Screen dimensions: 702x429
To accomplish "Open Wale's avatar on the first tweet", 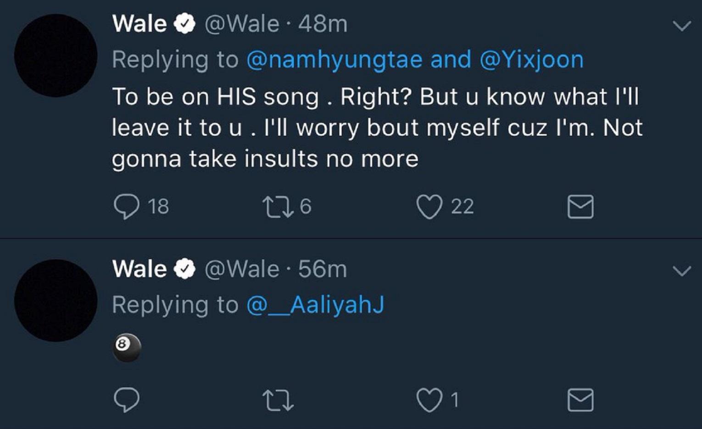I will click(56, 56).
